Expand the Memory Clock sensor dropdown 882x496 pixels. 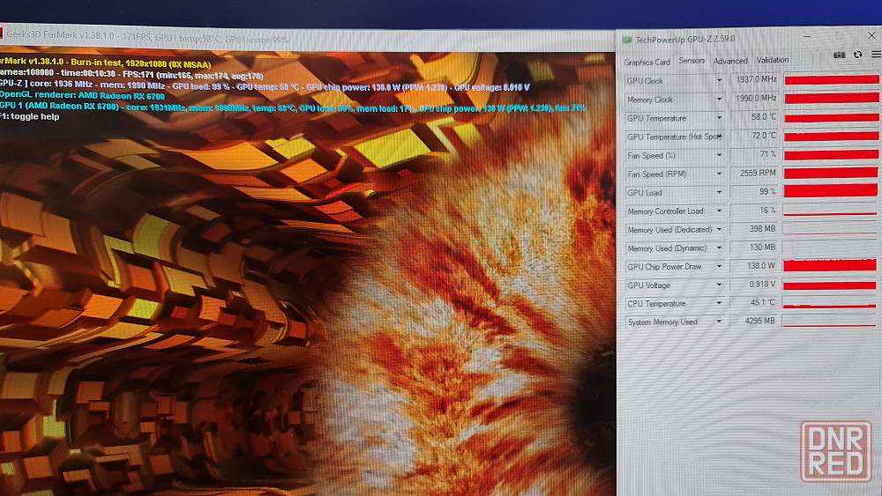(x=719, y=100)
